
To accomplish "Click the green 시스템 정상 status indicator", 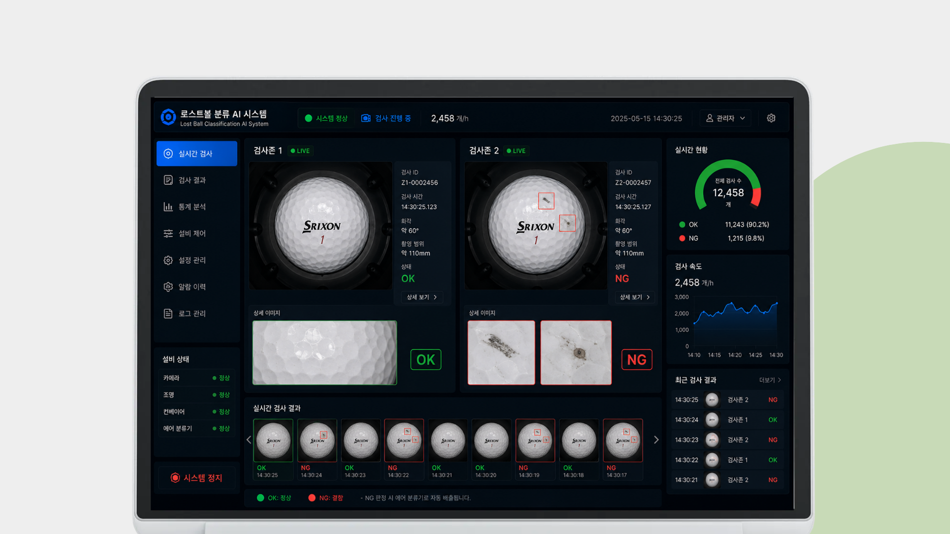I will coord(327,118).
